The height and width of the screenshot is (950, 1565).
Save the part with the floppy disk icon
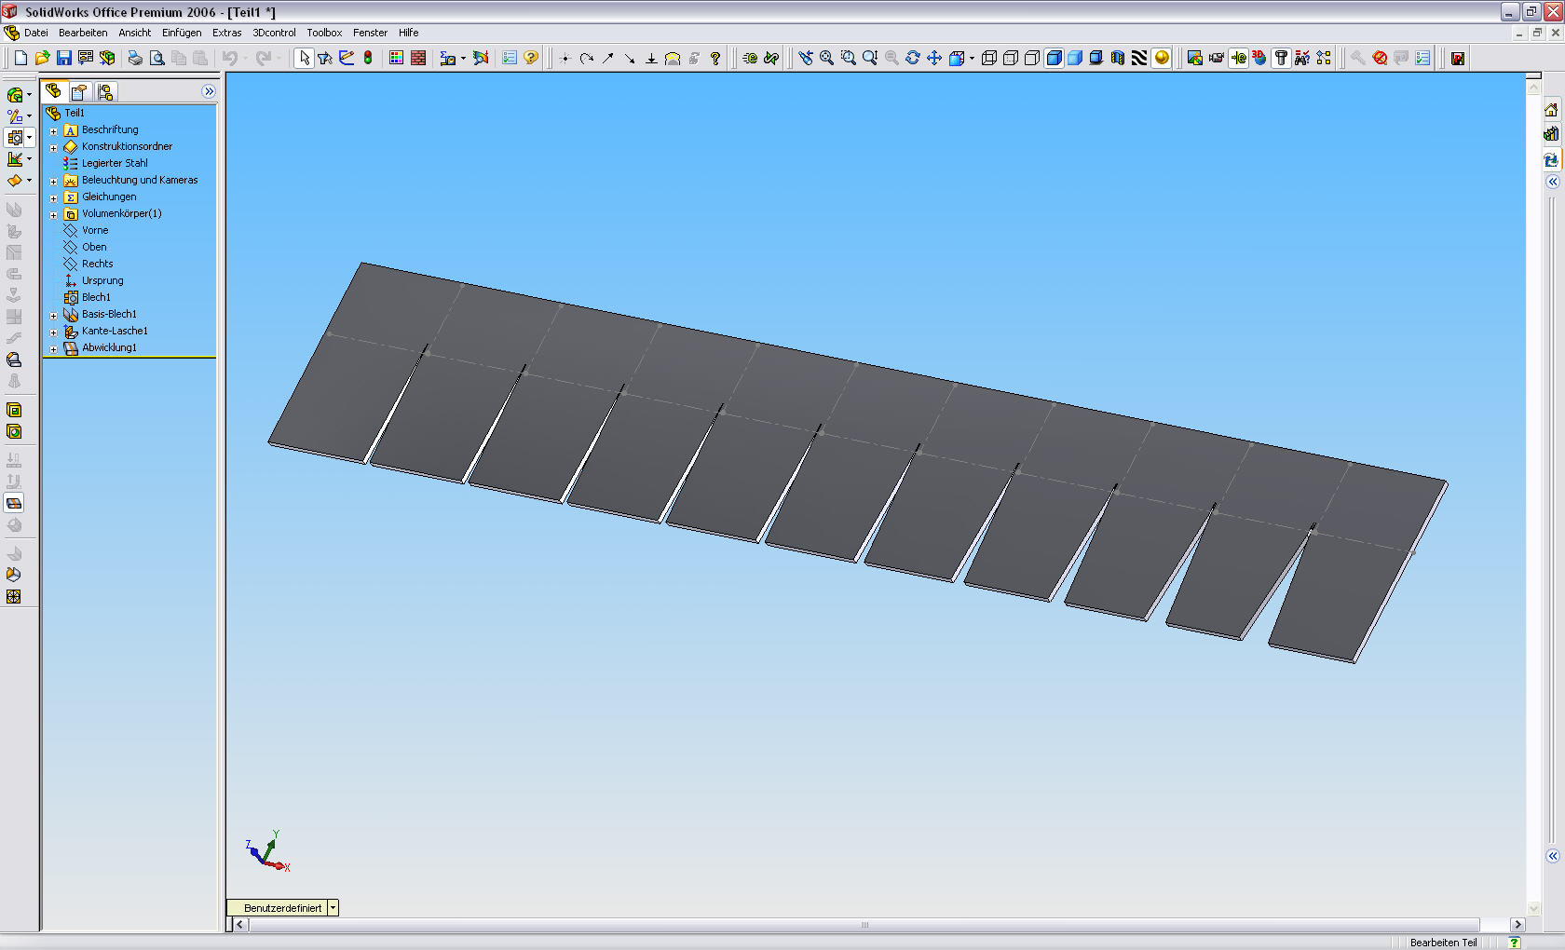[x=63, y=58]
